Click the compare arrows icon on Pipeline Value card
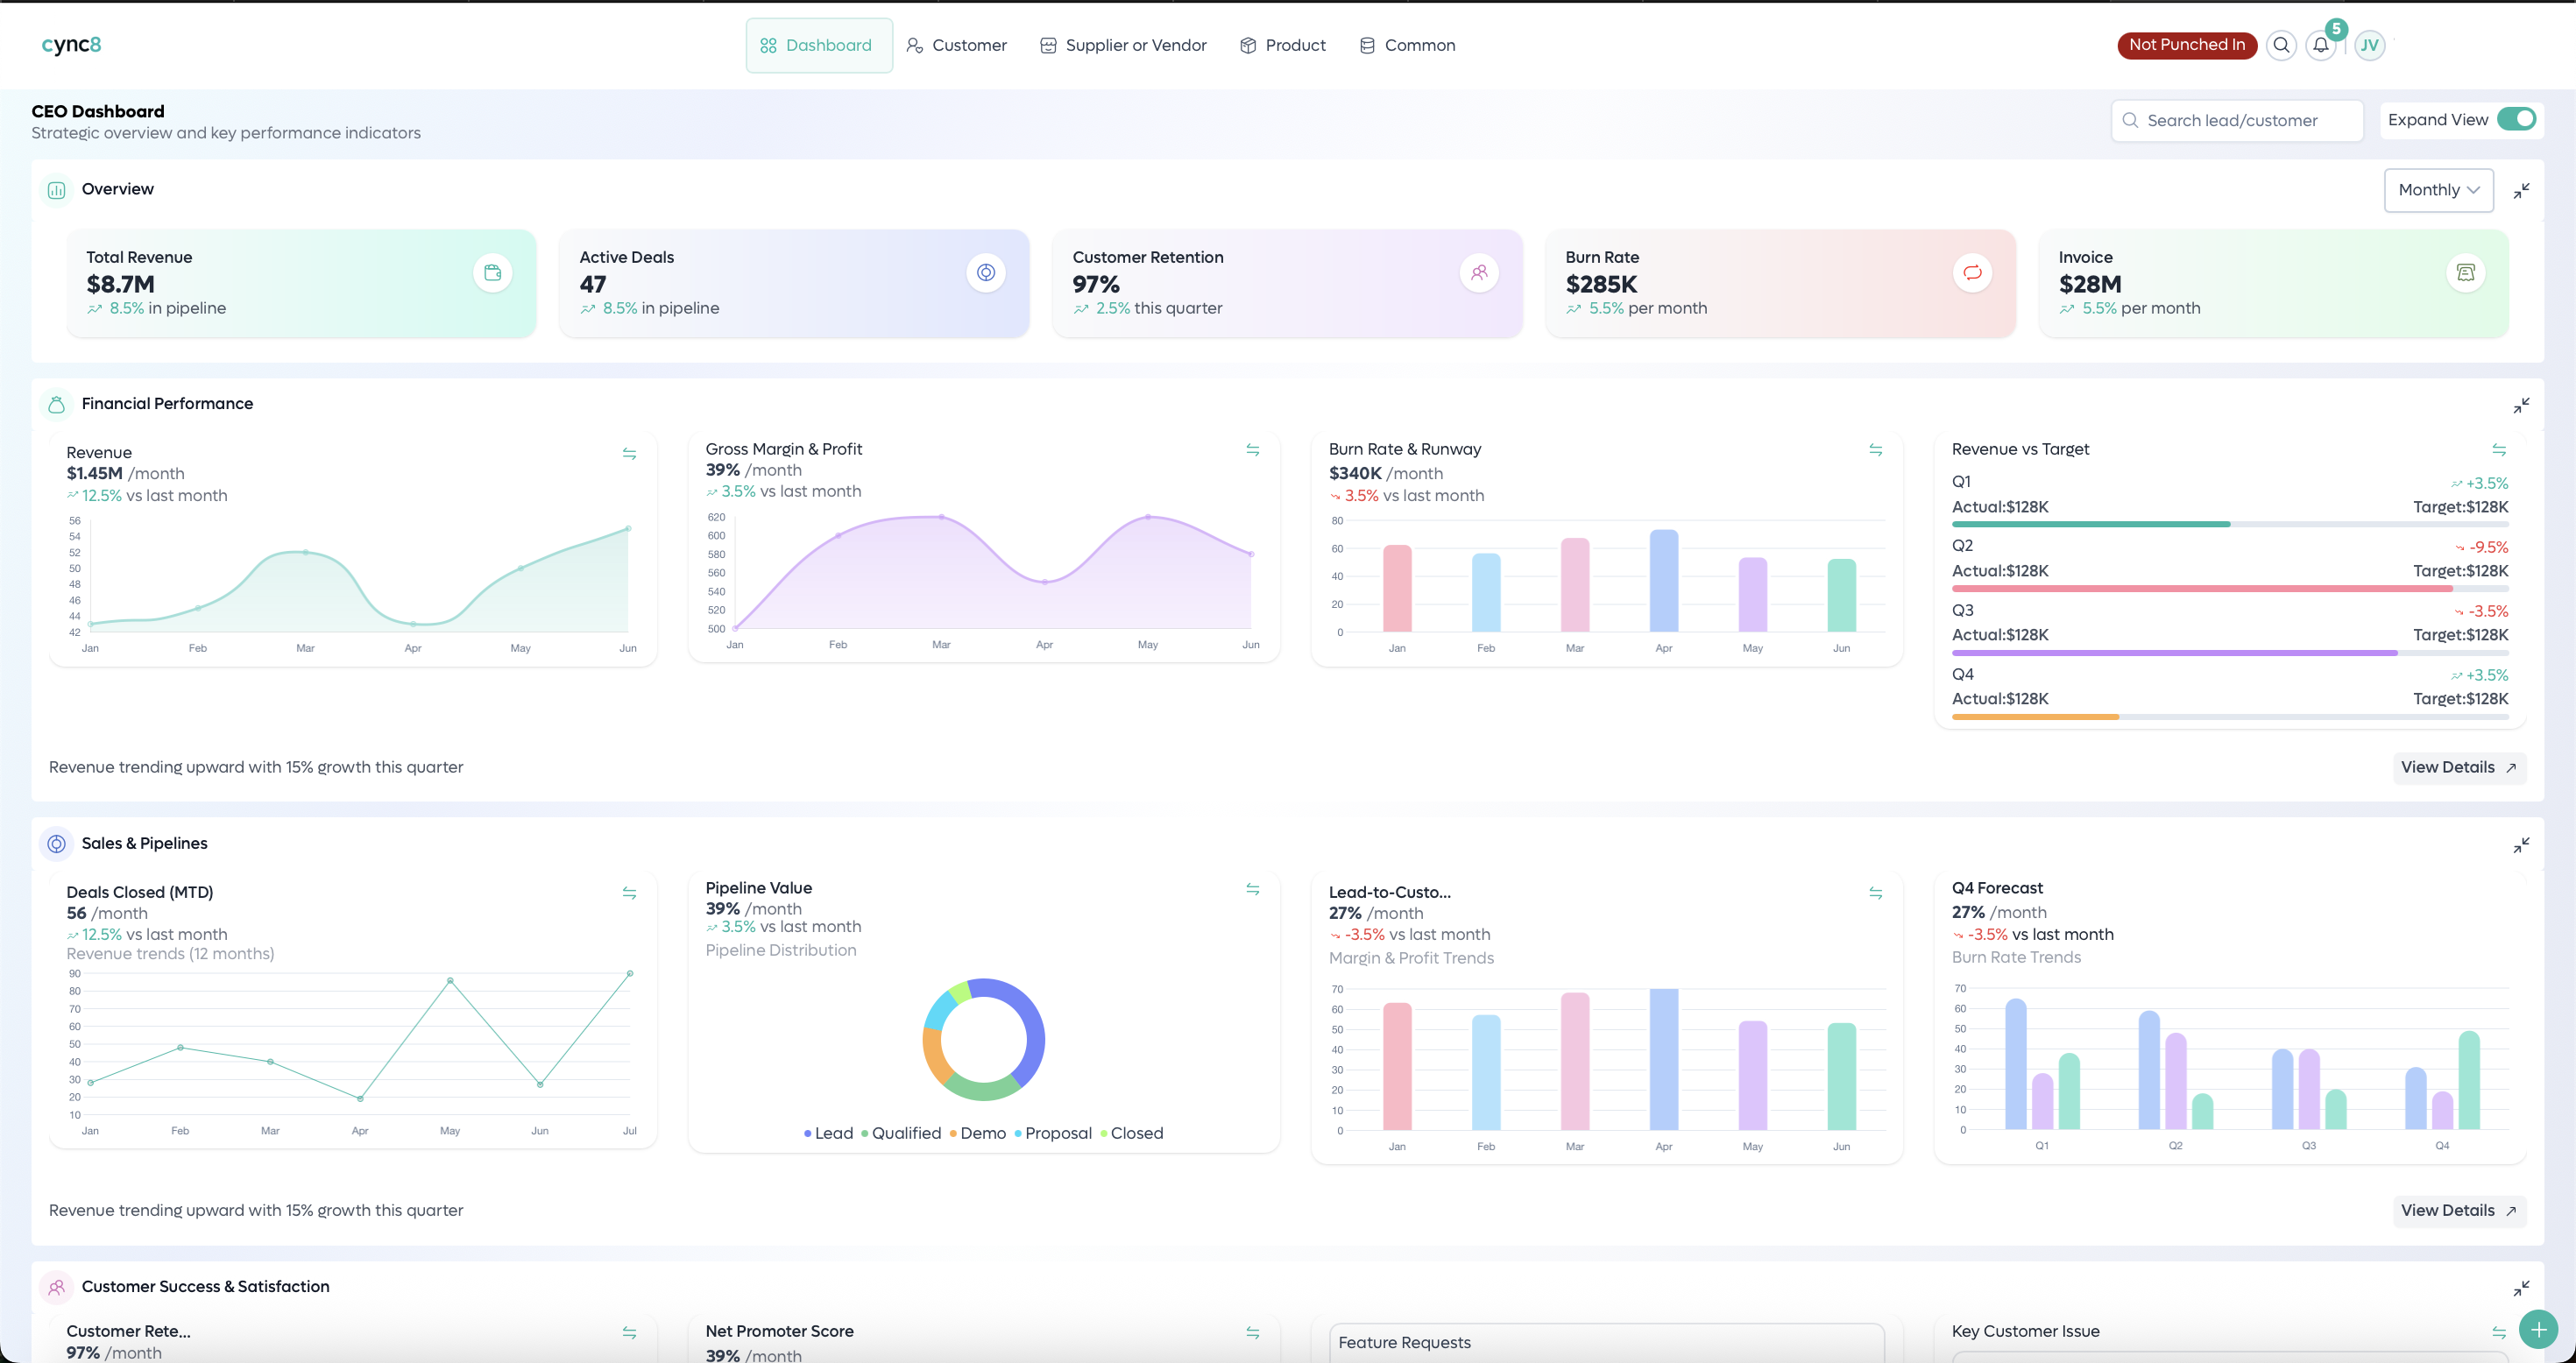This screenshot has width=2576, height=1363. point(1253,888)
